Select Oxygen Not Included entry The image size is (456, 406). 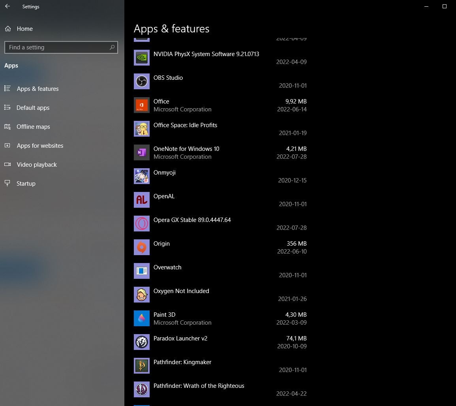pyautogui.click(x=181, y=291)
